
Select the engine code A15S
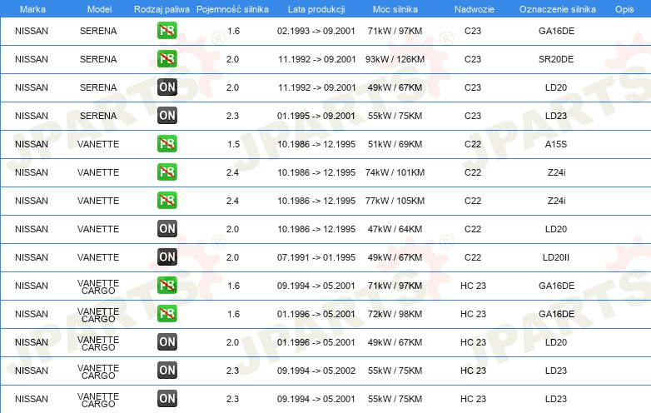556,144
